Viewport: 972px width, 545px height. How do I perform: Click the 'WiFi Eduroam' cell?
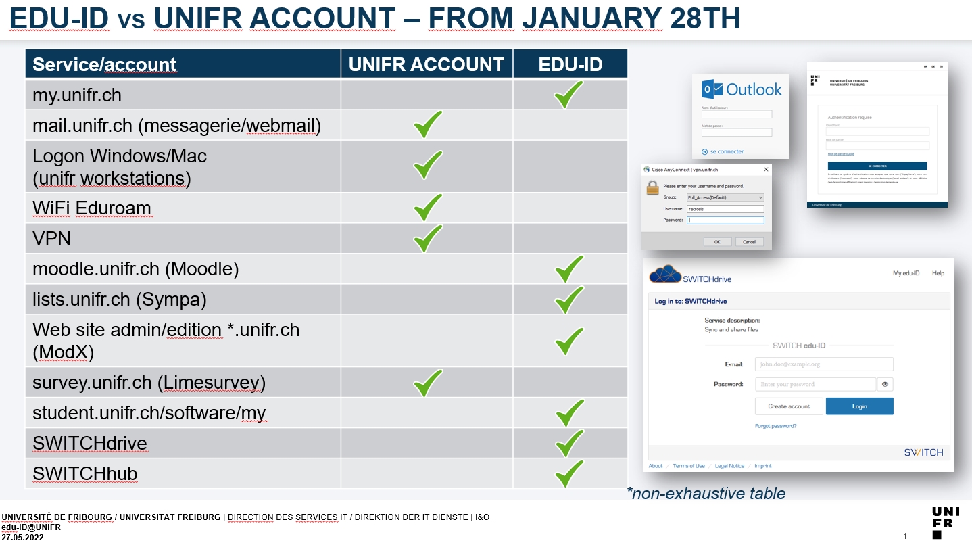[183, 208]
